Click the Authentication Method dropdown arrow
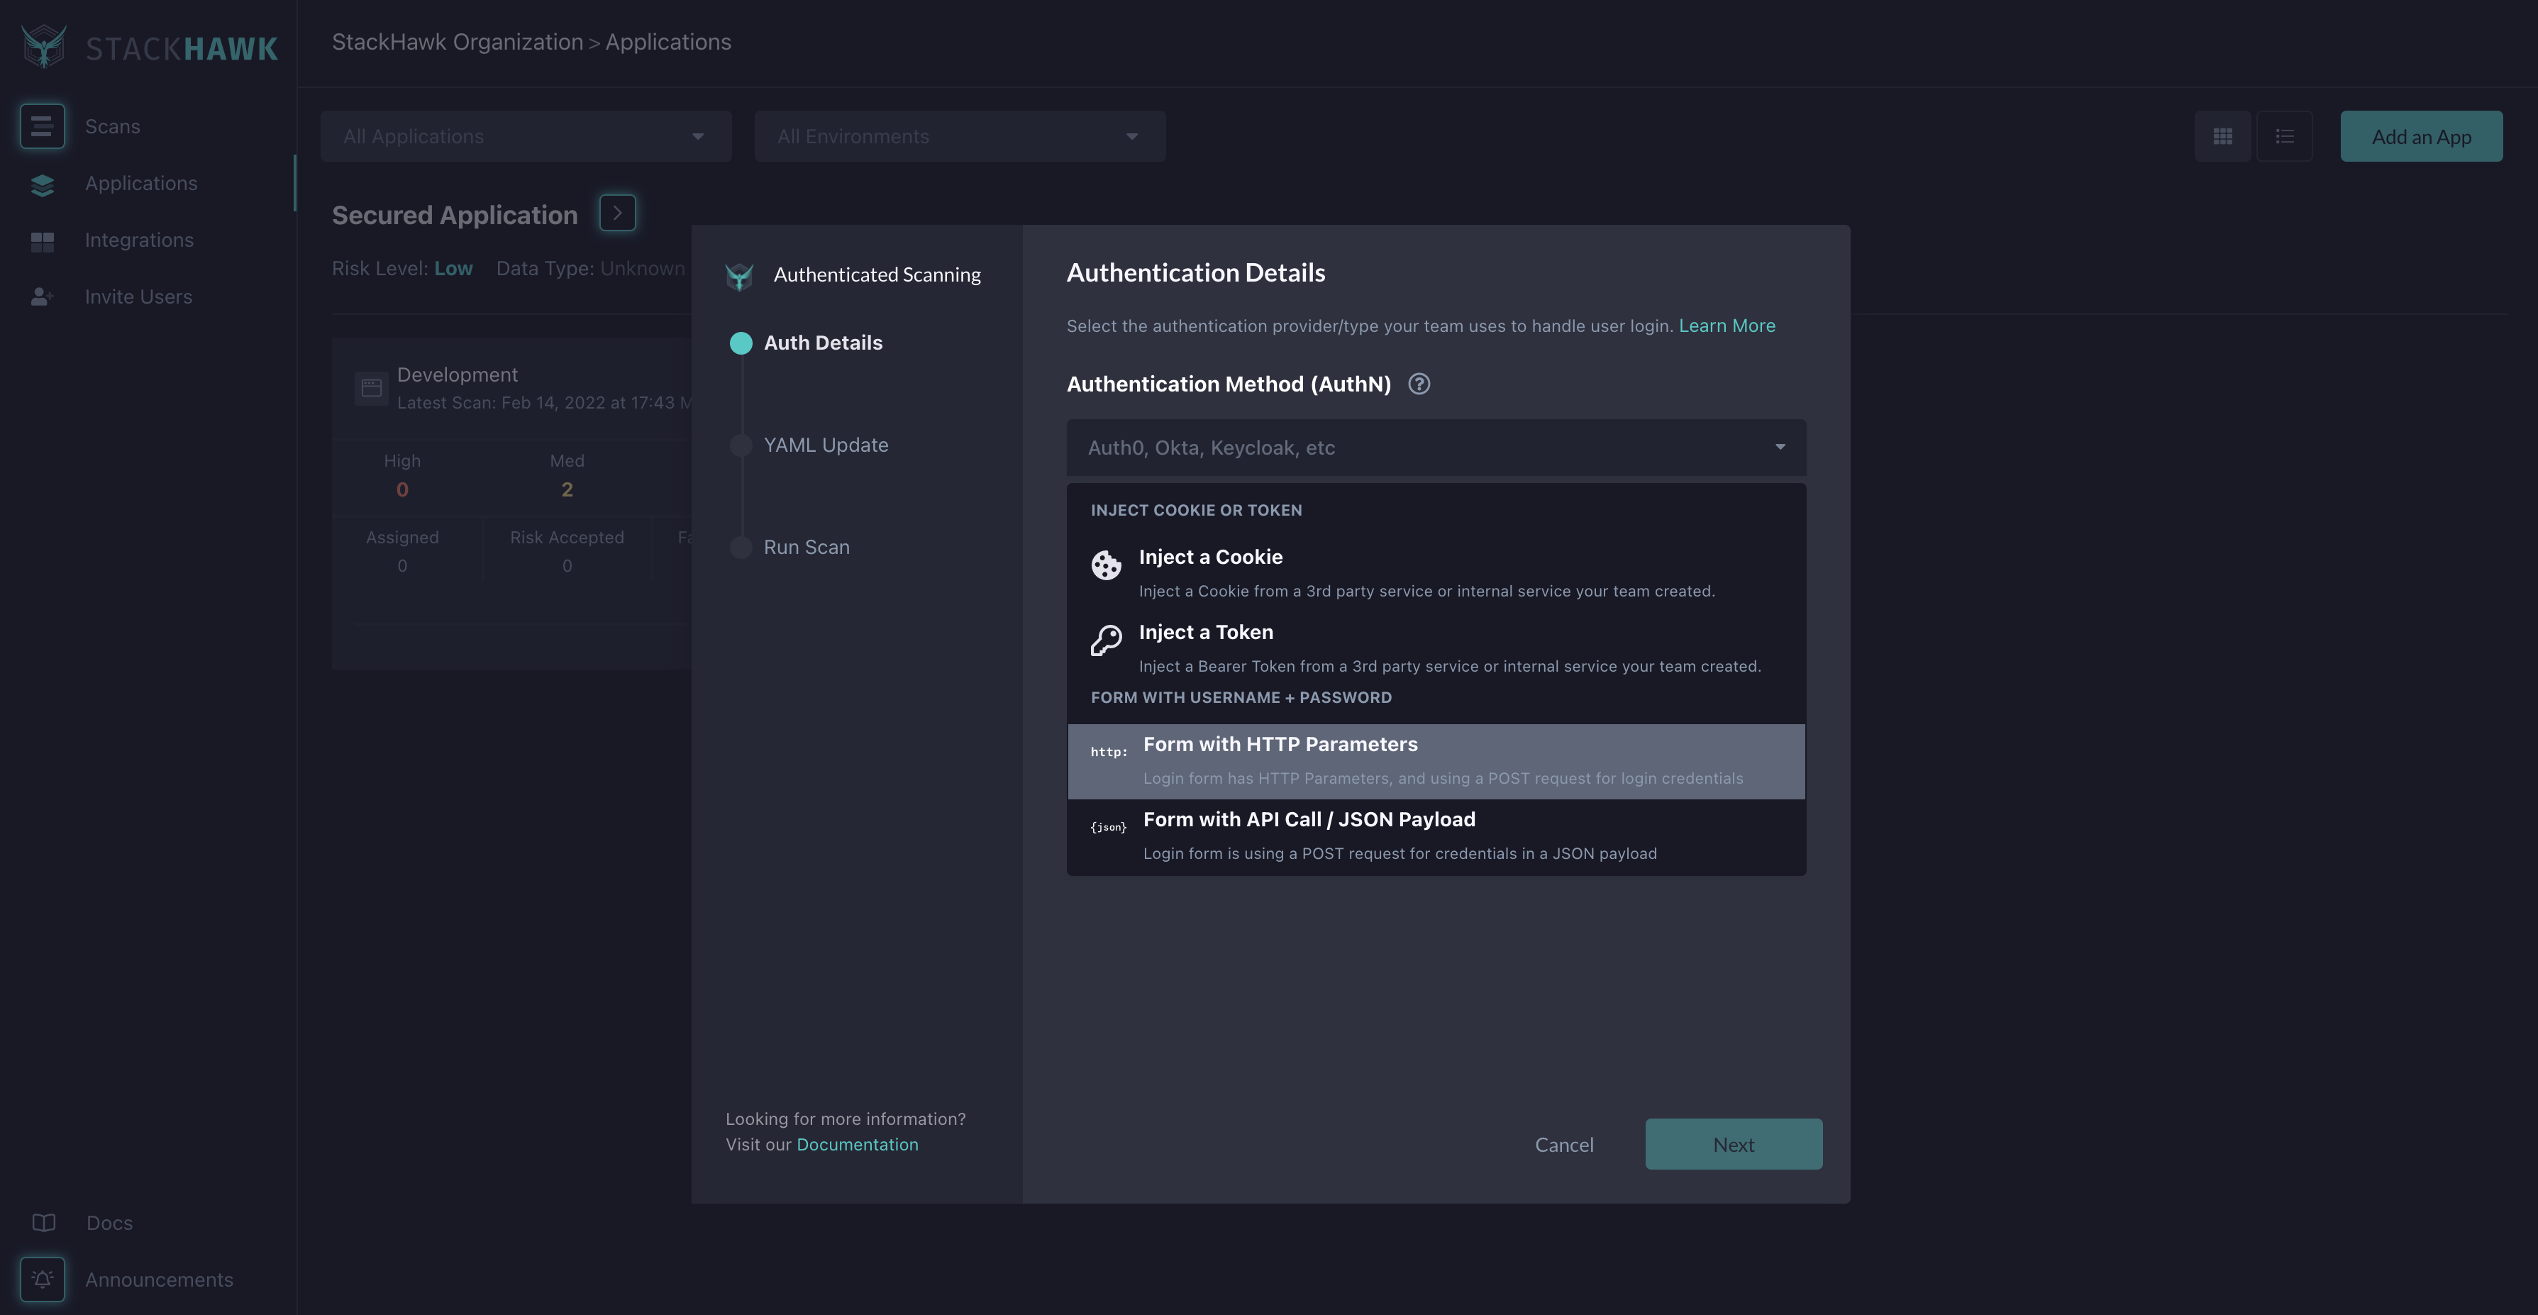The image size is (2538, 1315). click(1780, 447)
